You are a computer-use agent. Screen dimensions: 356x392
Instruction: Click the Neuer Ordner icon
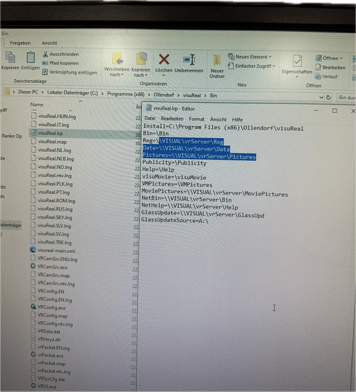pos(217,59)
